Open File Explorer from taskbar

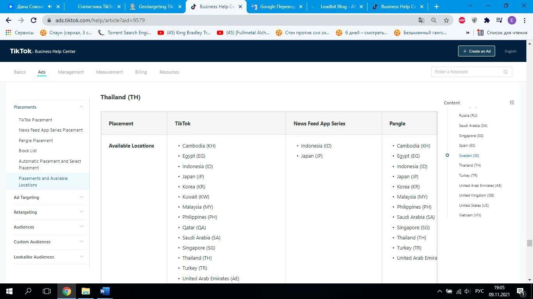(85, 291)
